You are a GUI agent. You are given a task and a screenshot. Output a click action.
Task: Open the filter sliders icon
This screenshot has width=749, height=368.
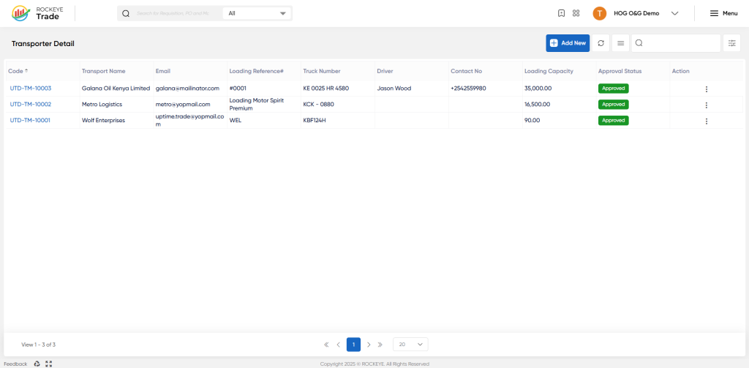coord(731,43)
